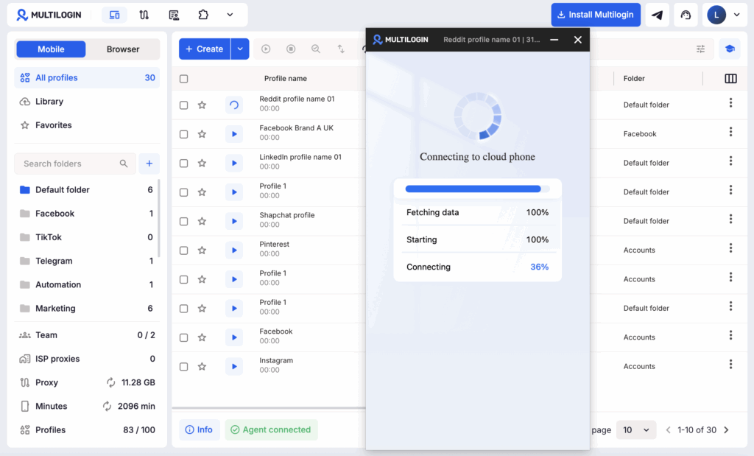Open the Automation folder
Image resolution: width=754 pixels, height=456 pixels.
[x=85, y=285]
